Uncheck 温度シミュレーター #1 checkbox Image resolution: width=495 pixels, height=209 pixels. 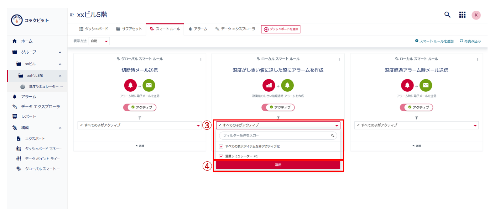[222, 156]
